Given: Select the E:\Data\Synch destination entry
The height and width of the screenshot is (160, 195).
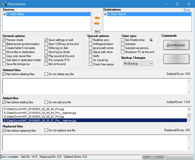Looking at the screenshot, I should click(149, 14).
